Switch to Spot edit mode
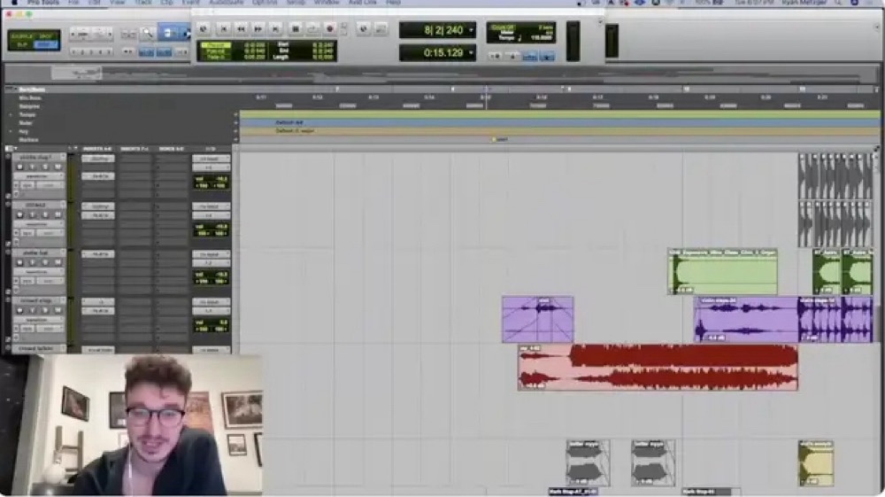The width and height of the screenshot is (885, 497). pos(47,34)
